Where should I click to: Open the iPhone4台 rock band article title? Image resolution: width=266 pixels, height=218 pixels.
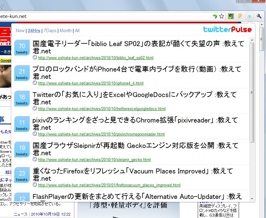(x=137, y=73)
